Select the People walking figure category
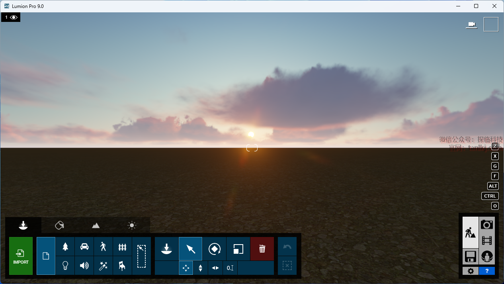This screenshot has width=504, height=284. [103, 247]
